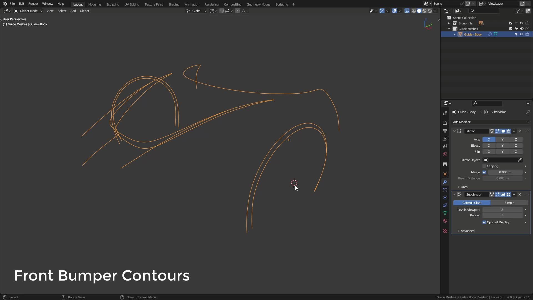Uncheck the Optimal Display checkbox

tap(484, 222)
